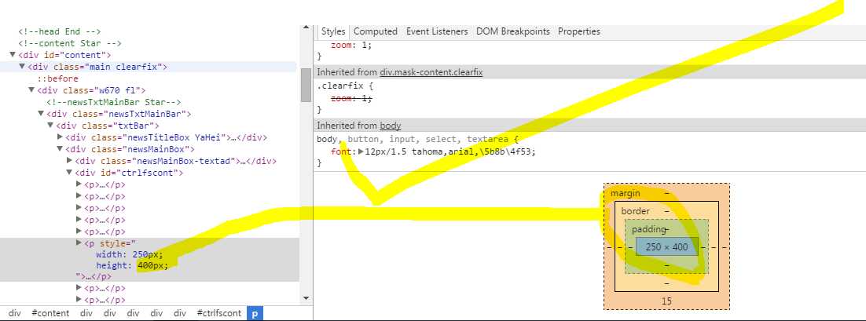The height and width of the screenshot is (321, 866).
Task: Collapse the div class="main clearfix" node
Action: 22,67
